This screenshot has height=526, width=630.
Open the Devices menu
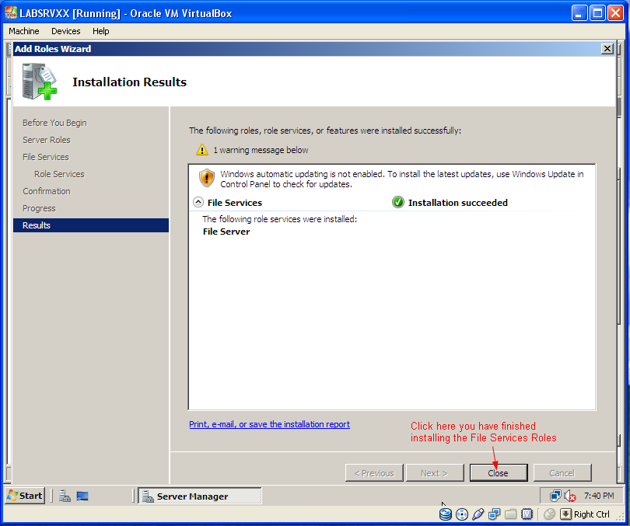[x=66, y=31]
